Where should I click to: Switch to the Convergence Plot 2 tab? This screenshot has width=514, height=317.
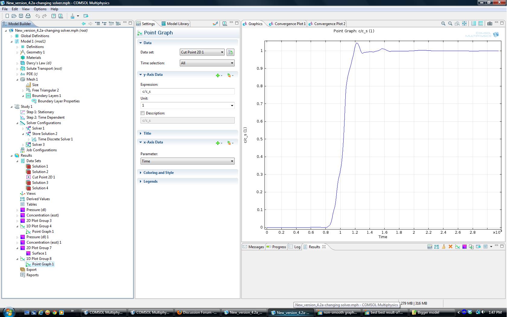point(327,24)
